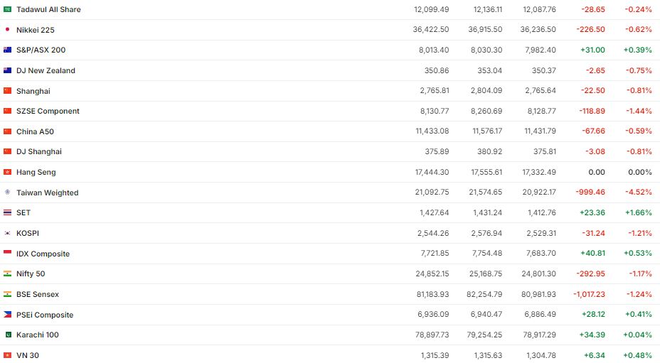Image resolution: width=660 pixels, height=363 pixels.
Task: Click the Pakistan flag beside Karachi 100
Action: pos(8,335)
